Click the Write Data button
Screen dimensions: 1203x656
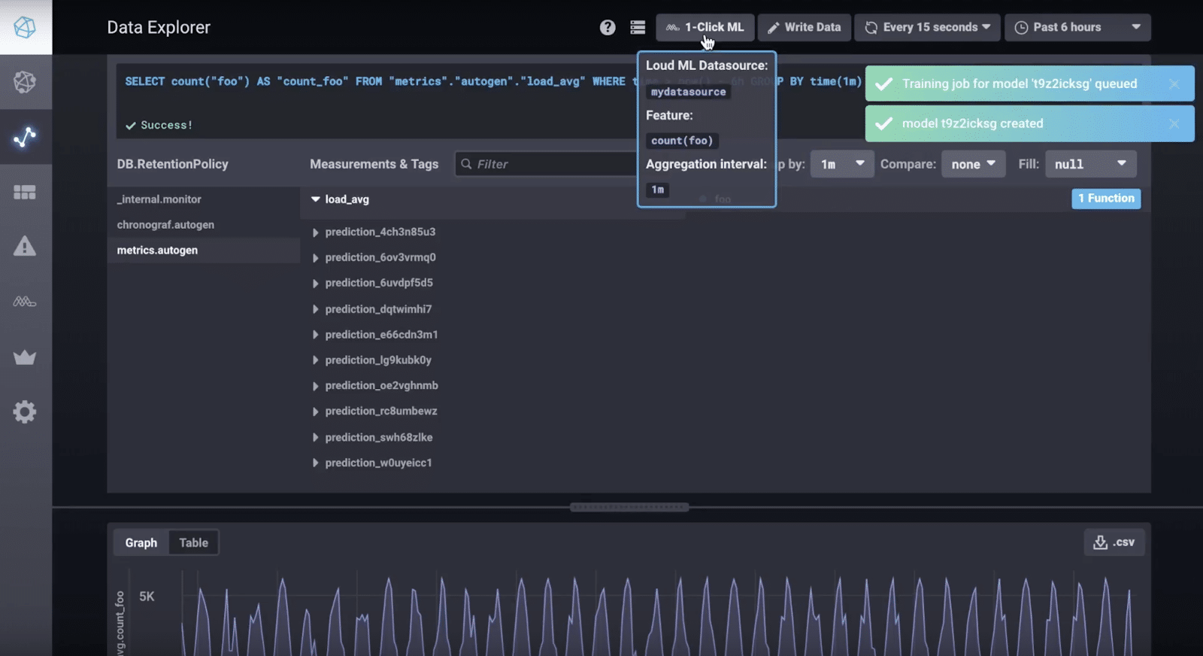(x=804, y=28)
